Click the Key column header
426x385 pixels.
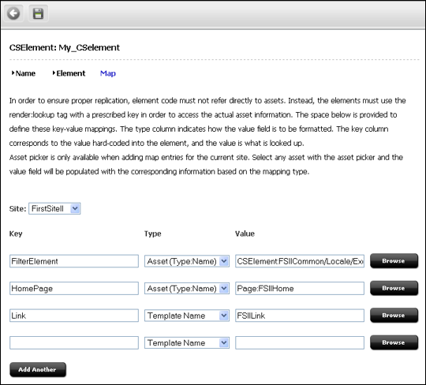pos(16,234)
